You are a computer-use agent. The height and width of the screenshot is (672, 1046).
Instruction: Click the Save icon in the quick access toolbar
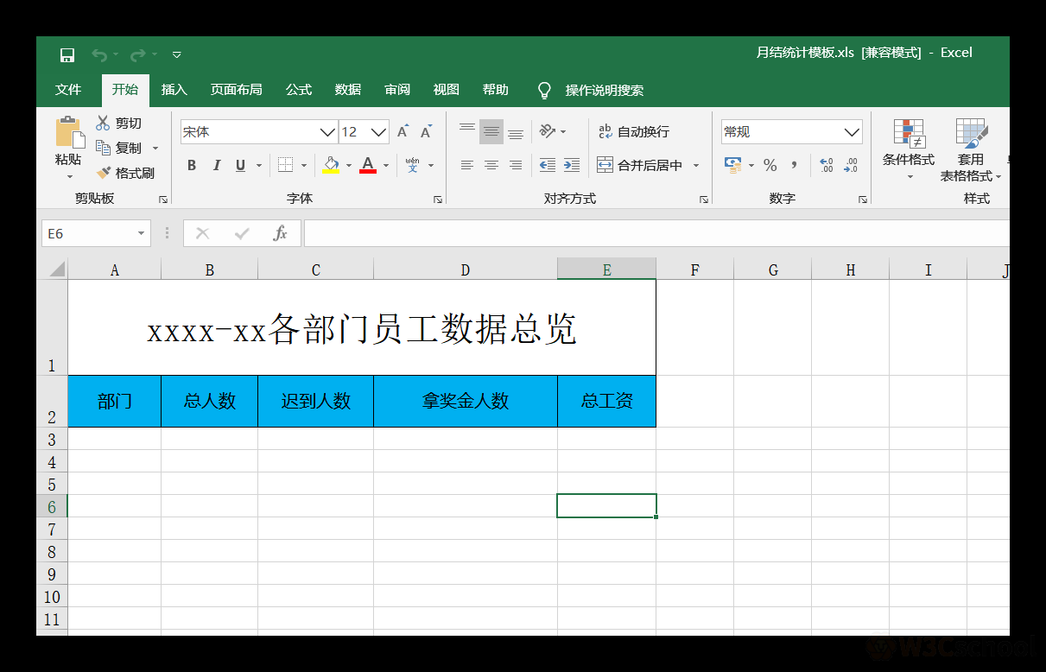(x=67, y=55)
